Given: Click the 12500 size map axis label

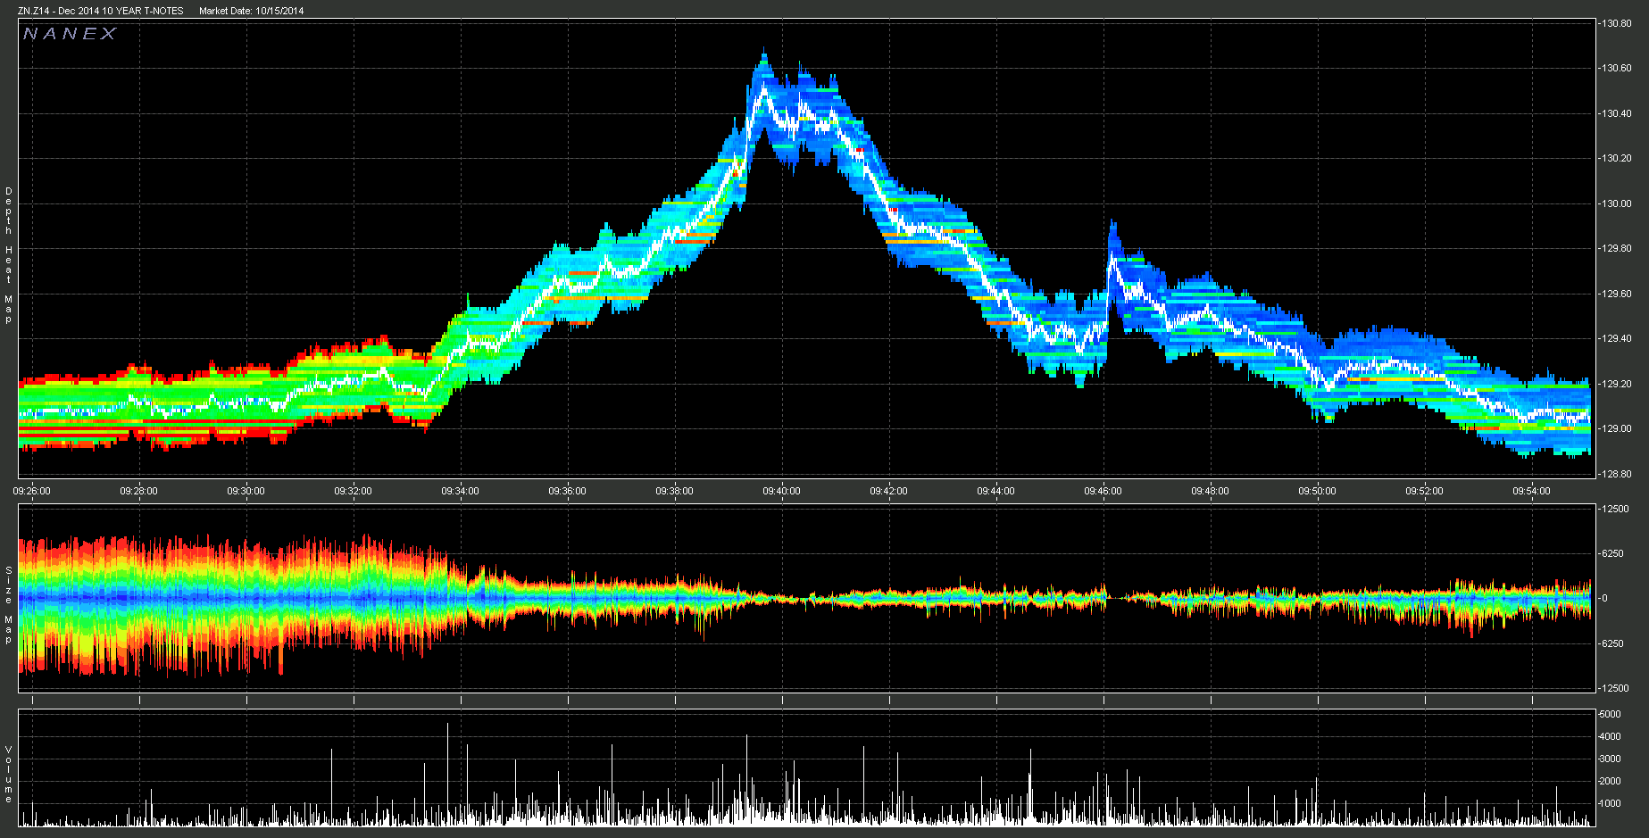Looking at the screenshot, I should [1615, 509].
